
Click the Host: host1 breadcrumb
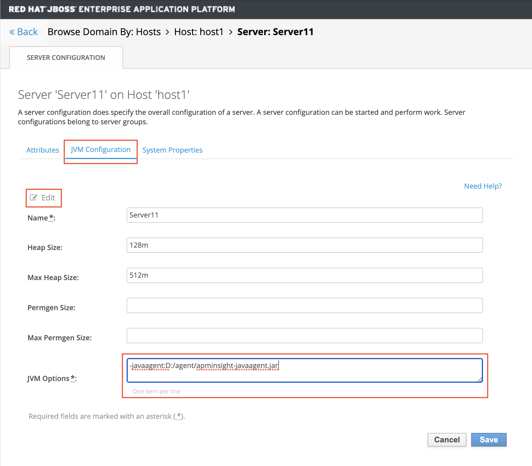pyautogui.click(x=199, y=32)
